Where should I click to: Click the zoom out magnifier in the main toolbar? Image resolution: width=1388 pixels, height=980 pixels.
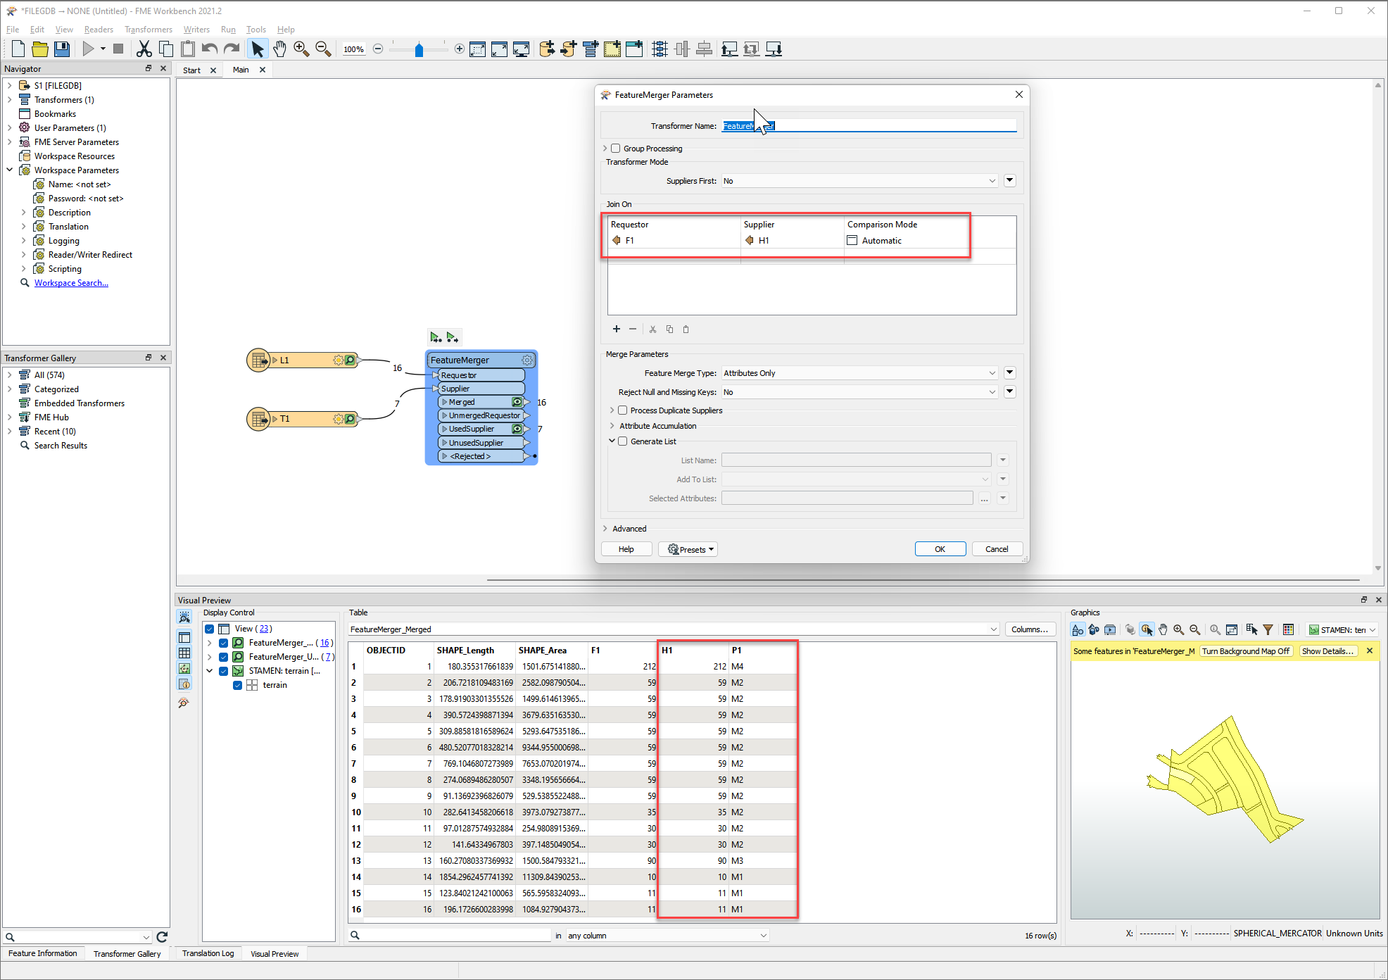tap(323, 49)
